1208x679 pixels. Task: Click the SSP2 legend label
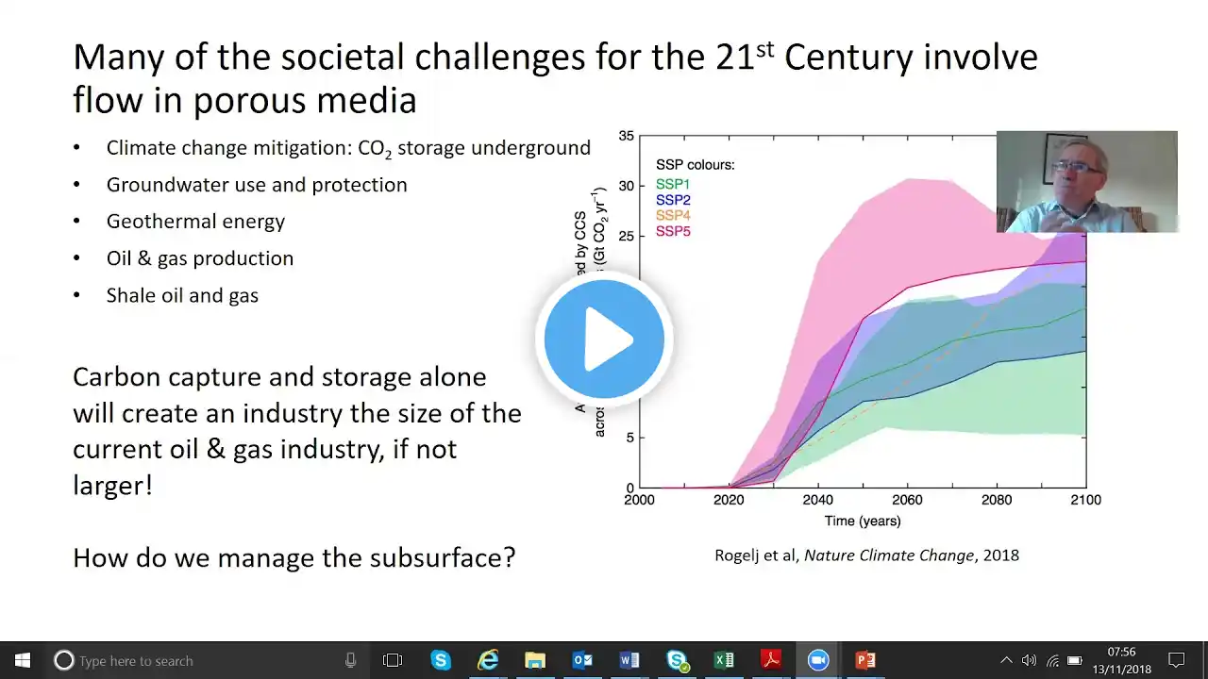point(673,200)
